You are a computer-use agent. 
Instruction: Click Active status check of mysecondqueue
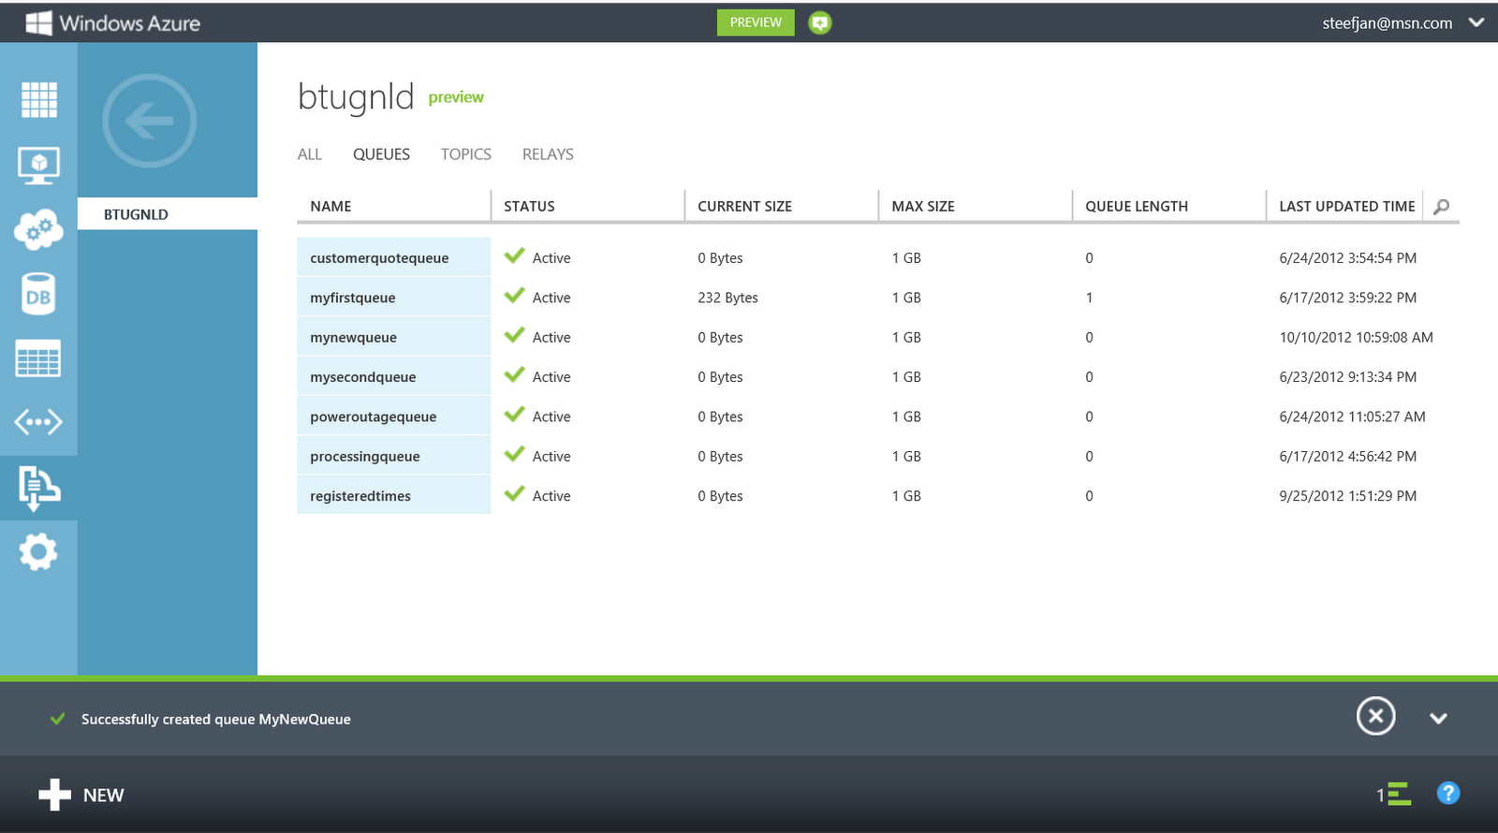pos(514,374)
